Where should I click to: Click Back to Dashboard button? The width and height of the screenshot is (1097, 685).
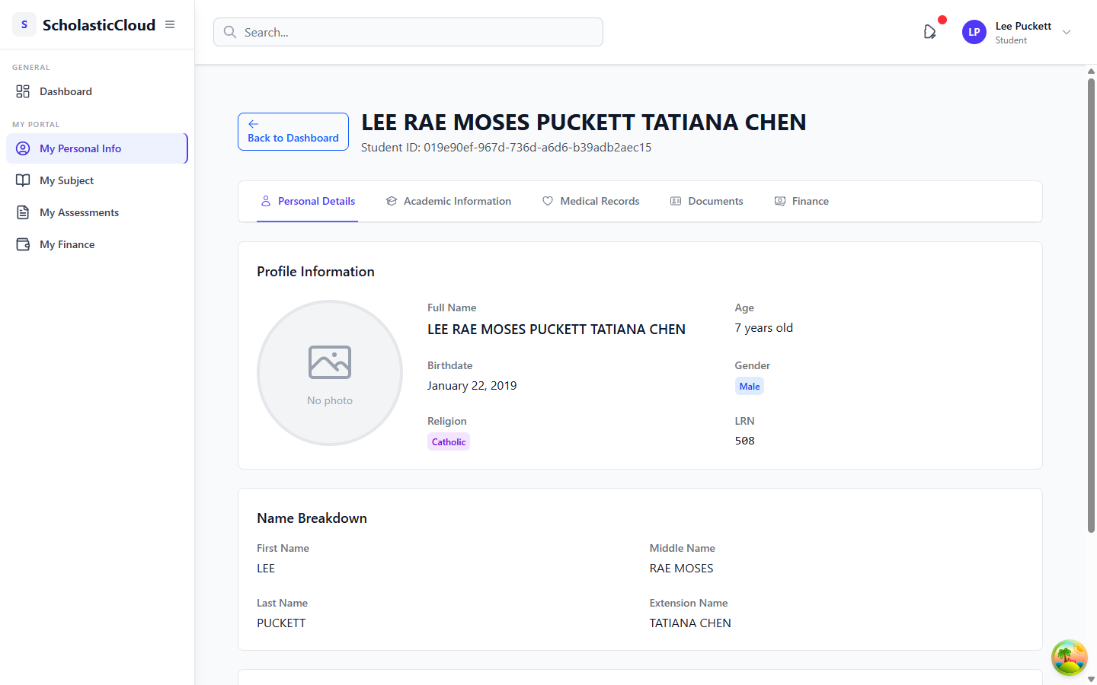tap(293, 132)
